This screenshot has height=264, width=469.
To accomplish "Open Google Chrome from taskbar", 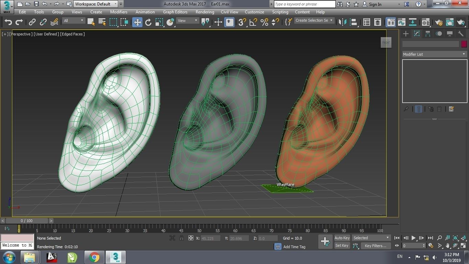I will (94, 257).
